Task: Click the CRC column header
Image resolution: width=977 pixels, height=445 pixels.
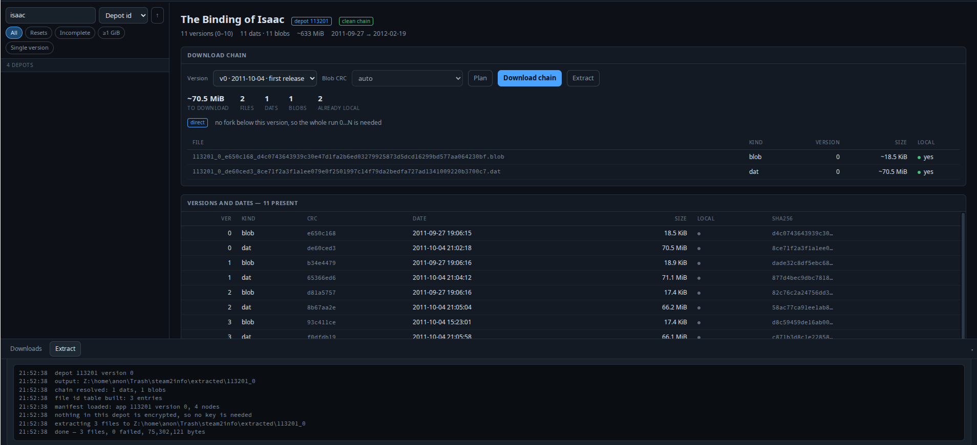Action: point(312,219)
